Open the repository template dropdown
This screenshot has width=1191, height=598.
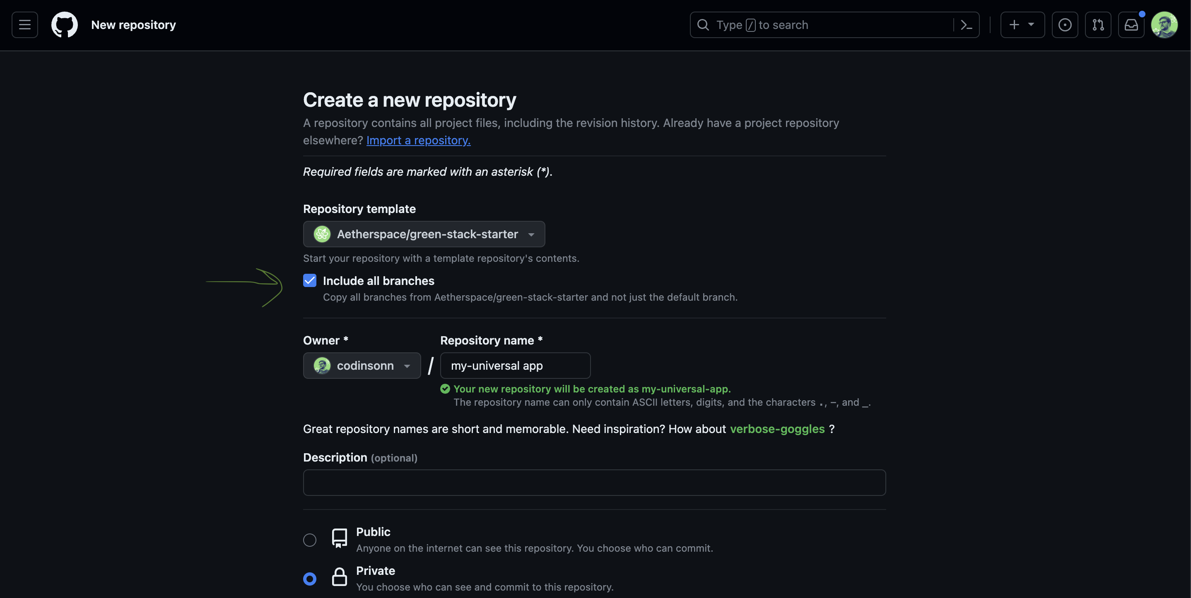click(424, 234)
